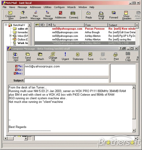Viewport: 142px width, 150px height.
Task: Open the Window menu
Action: 83,7
